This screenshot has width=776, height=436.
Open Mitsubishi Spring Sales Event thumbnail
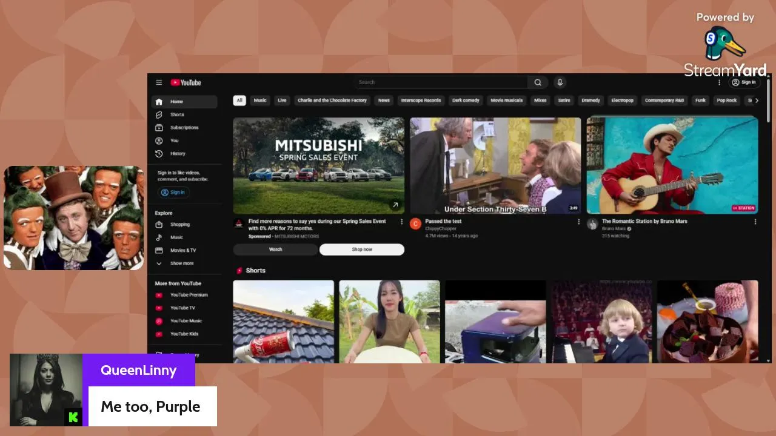[319, 165]
